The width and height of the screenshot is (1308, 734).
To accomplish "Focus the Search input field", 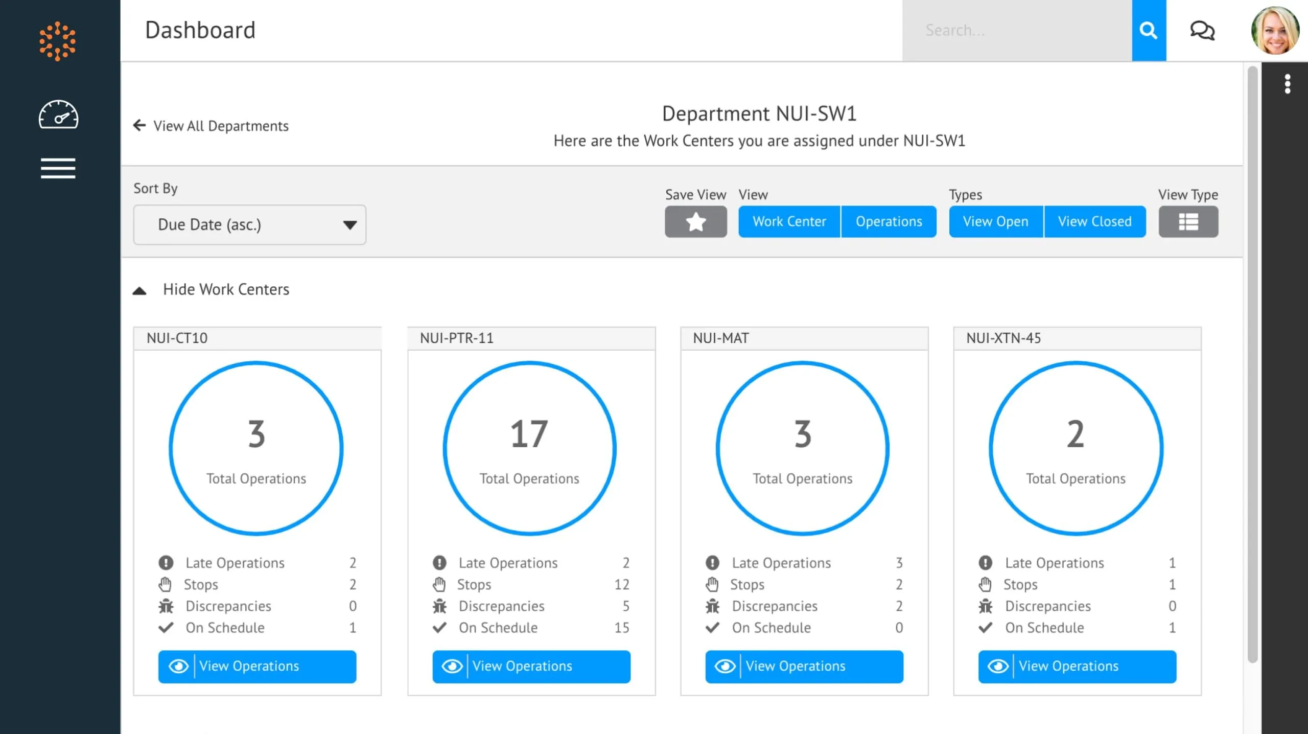I will point(1017,31).
